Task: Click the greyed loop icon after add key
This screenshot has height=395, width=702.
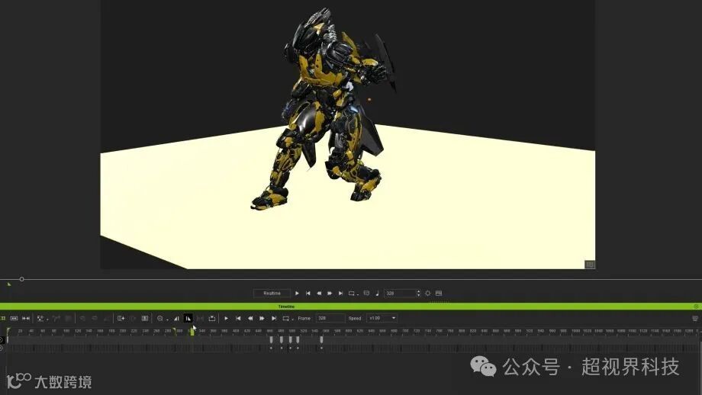Action: tap(133, 318)
